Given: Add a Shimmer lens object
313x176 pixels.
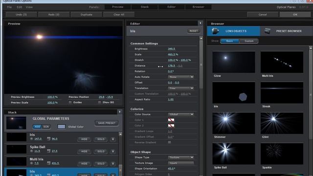Looking at the screenshot, I should (x=234, y=123).
